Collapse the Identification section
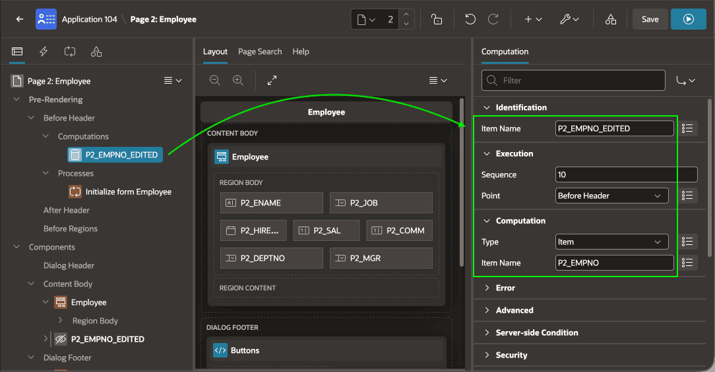This screenshot has height=372, width=715. tap(487, 107)
